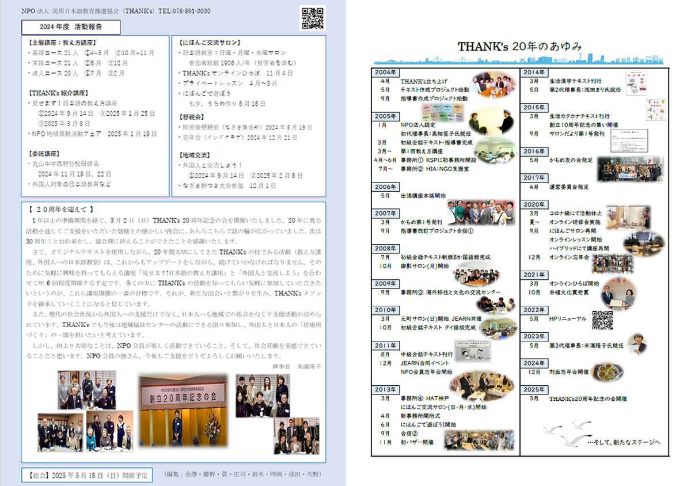Image resolution: width=691 pixels, height=486 pixels.
Task: Click the 2009年 year label
Action: coord(385,283)
